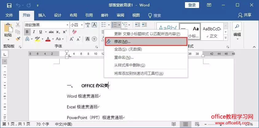Toggle underline formatting
The image size is (259, 128).
coord(41,32)
